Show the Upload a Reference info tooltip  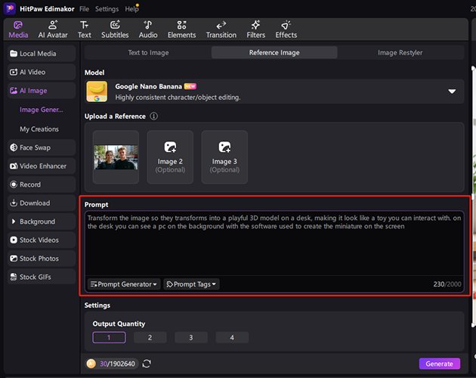154,116
